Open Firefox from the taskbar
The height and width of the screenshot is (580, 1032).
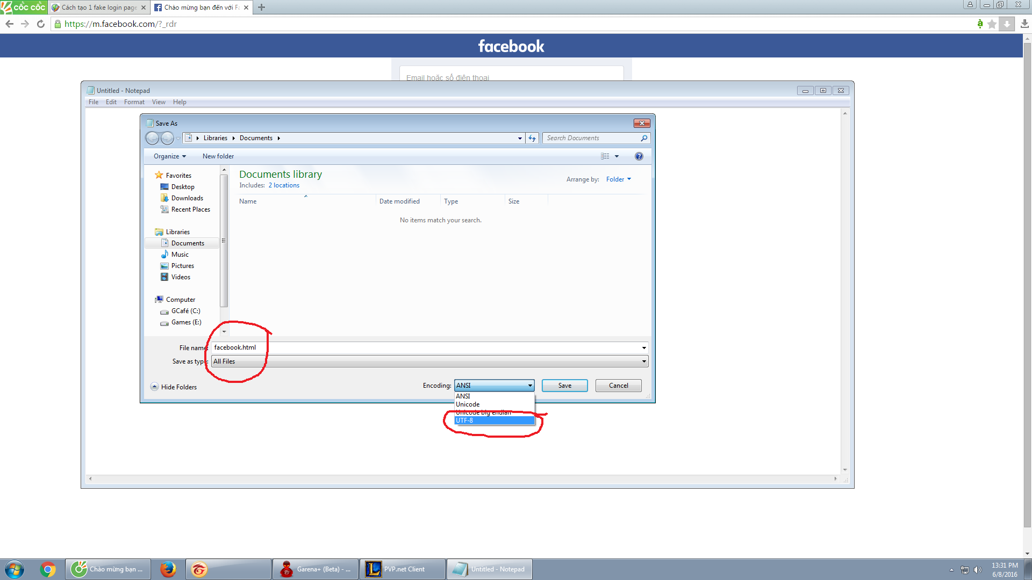[x=168, y=569]
